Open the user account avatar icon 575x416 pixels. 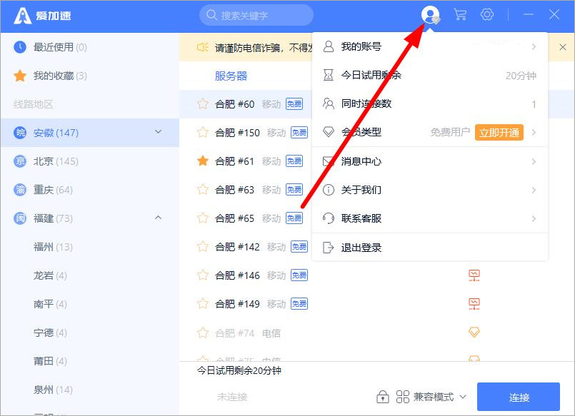(430, 15)
